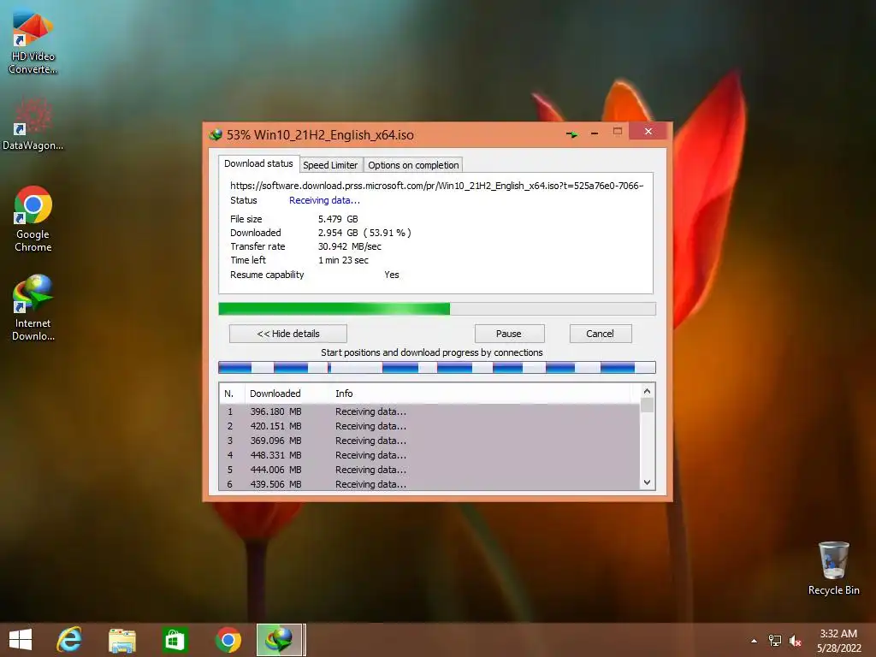Click Hide details button

pyautogui.click(x=288, y=334)
